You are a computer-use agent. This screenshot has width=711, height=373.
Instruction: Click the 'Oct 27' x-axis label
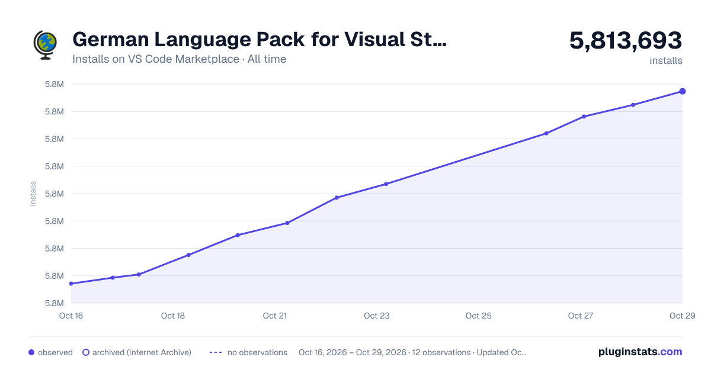[581, 316]
